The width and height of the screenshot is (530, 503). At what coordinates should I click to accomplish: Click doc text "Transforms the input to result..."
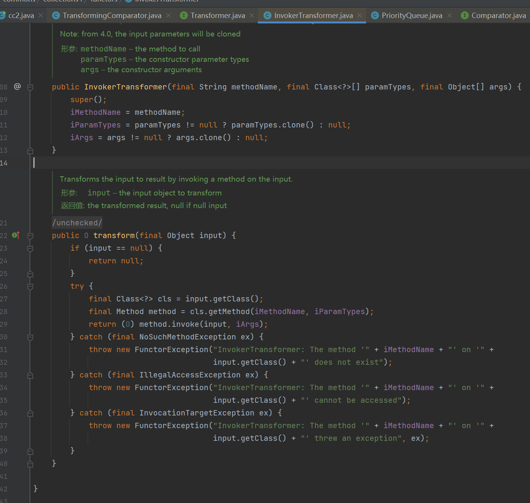pyautogui.click(x=176, y=179)
